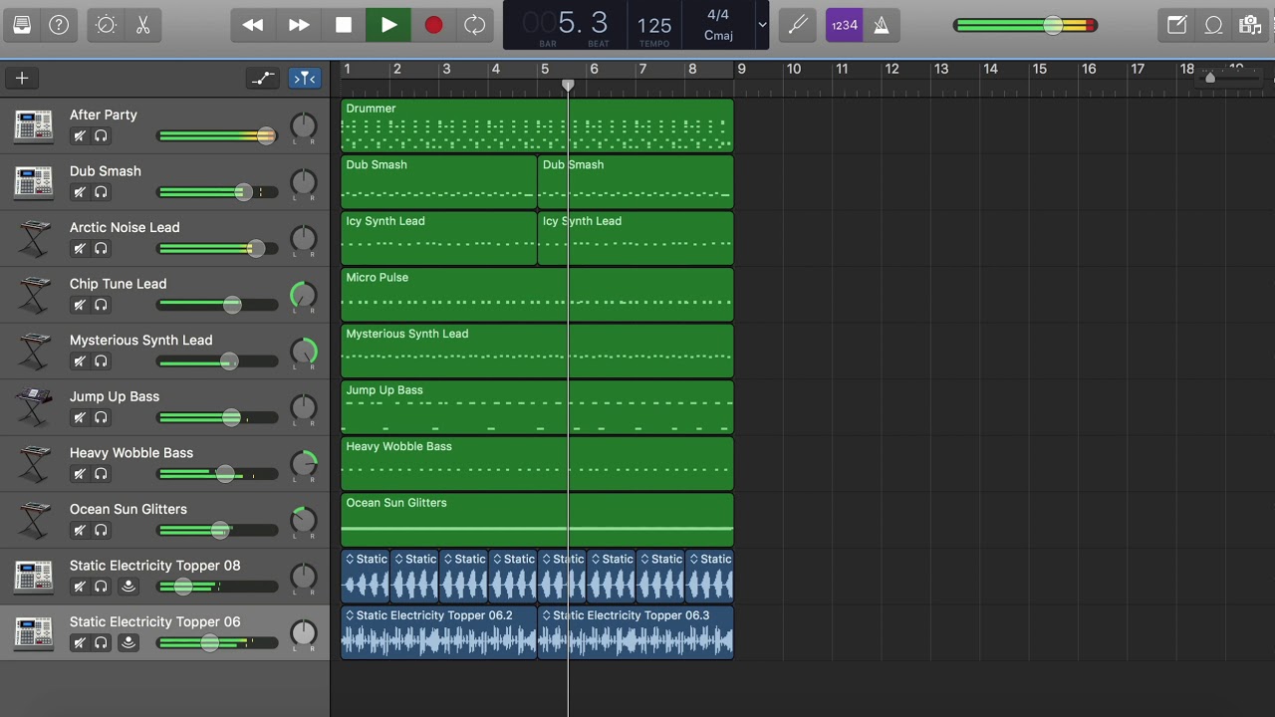Viewport: 1275px width, 717px height.
Task: Click the Ocean Sun Glitters keyboard icon
Action: 33,519
